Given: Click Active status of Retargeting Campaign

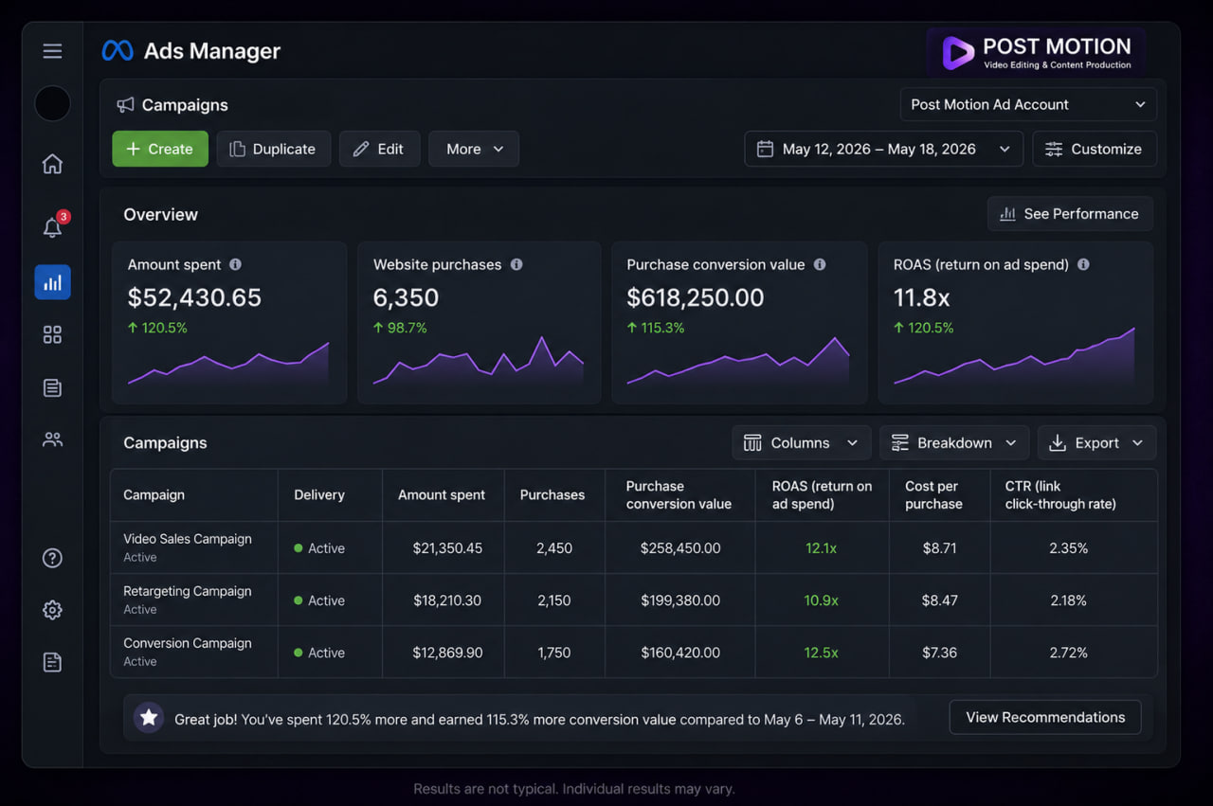Looking at the screenshot, I should [319, 600].
